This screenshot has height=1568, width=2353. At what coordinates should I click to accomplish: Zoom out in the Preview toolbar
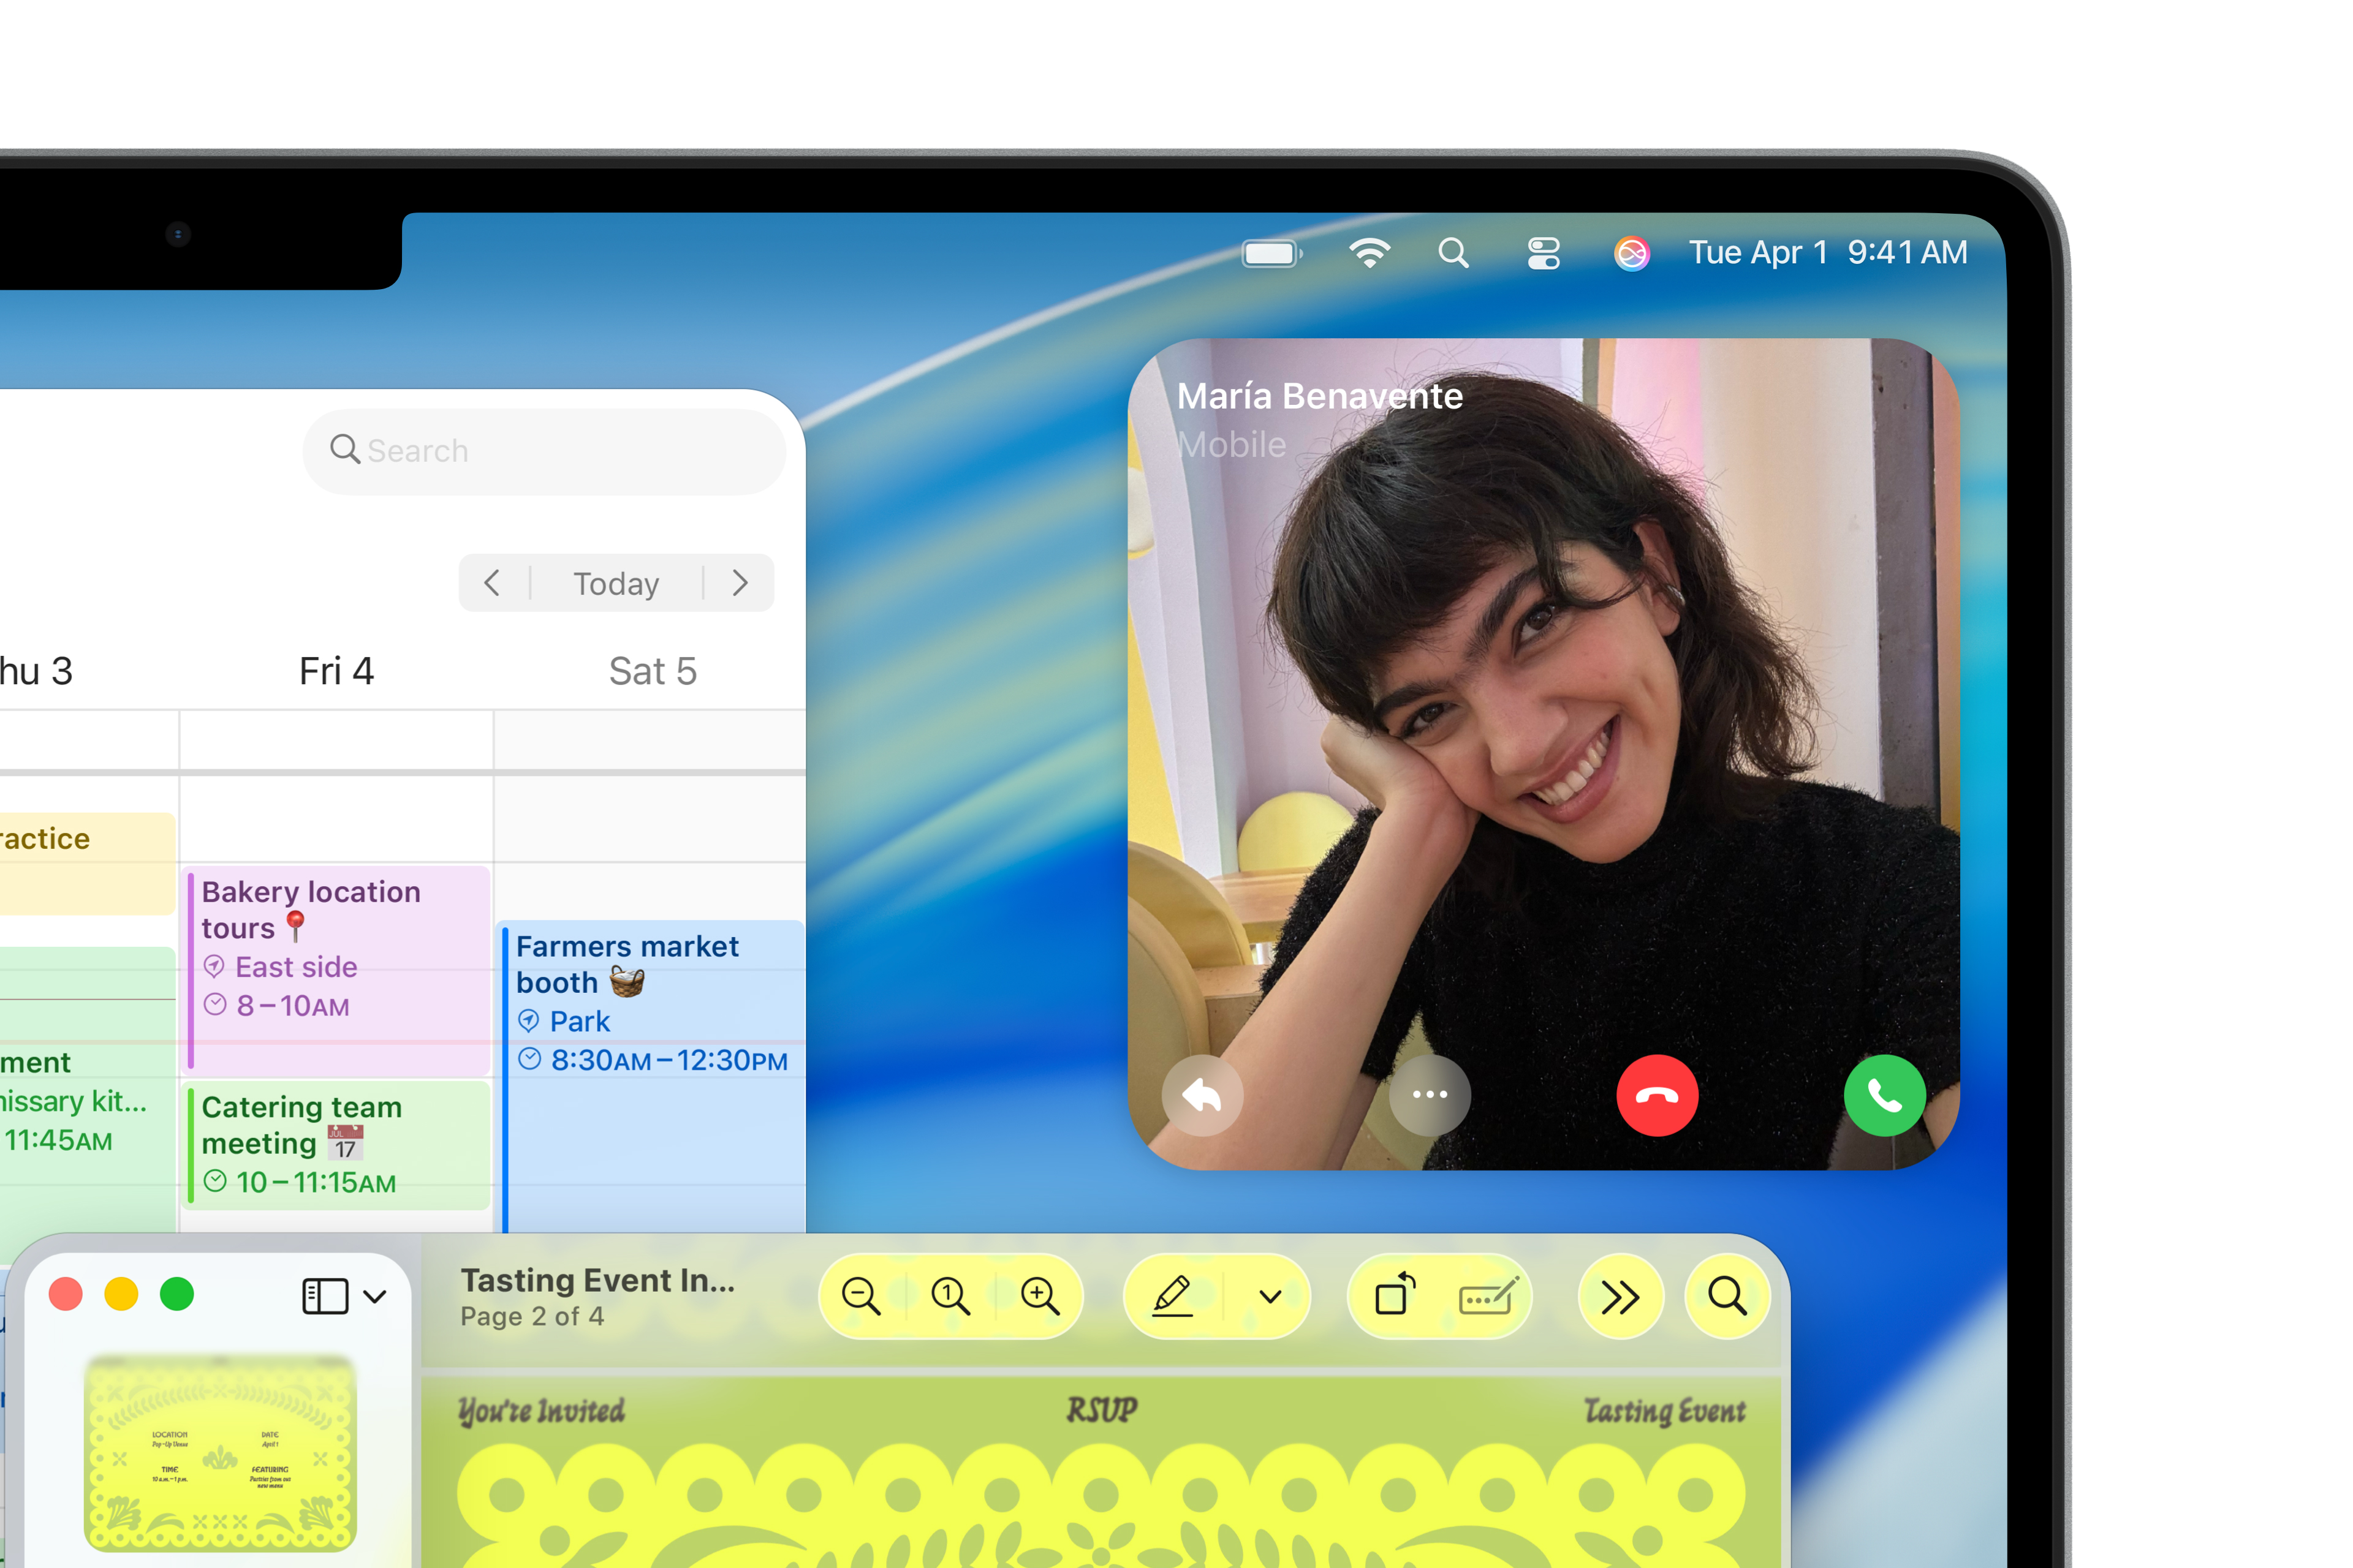[860, 1297]
